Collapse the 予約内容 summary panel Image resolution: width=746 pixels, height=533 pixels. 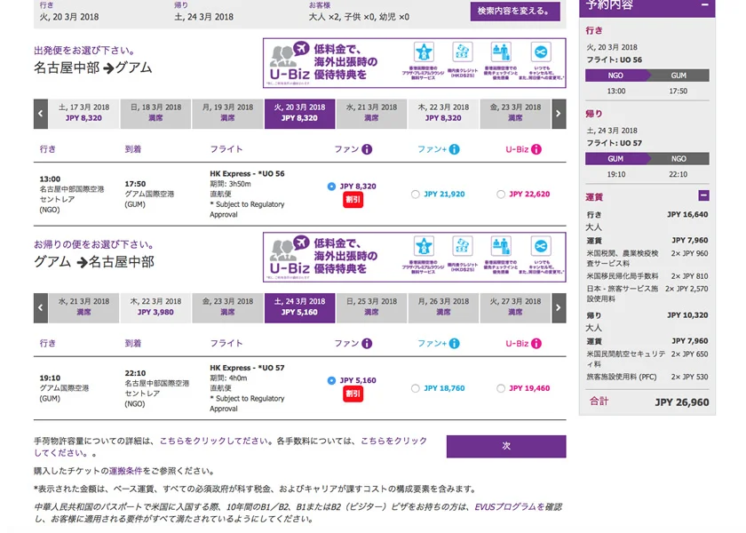[x=705, y=5]
